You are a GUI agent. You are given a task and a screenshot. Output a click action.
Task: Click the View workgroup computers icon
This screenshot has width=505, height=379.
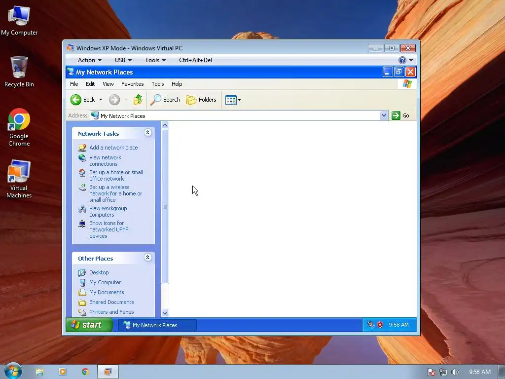pyautogui.click(x=82, y=209)
